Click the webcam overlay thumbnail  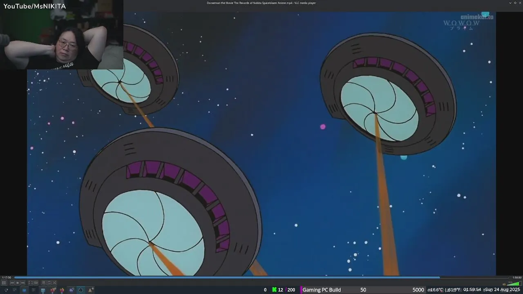coord(61,35)
